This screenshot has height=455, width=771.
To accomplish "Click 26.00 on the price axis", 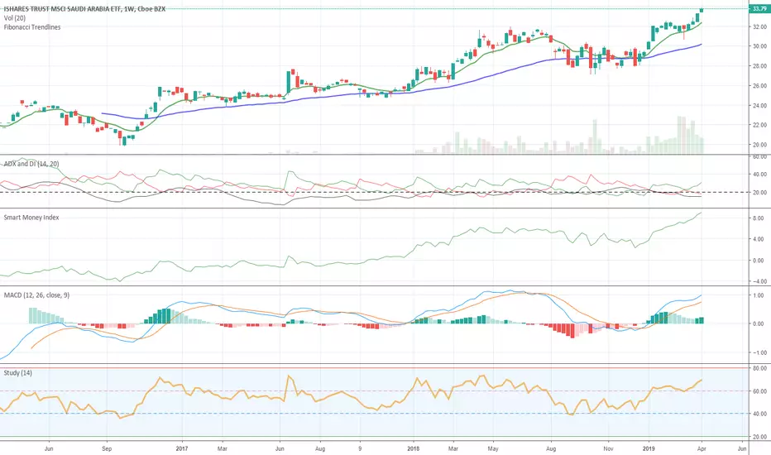I will [759, 85].
